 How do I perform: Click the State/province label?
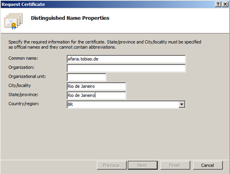click(23, 94)
